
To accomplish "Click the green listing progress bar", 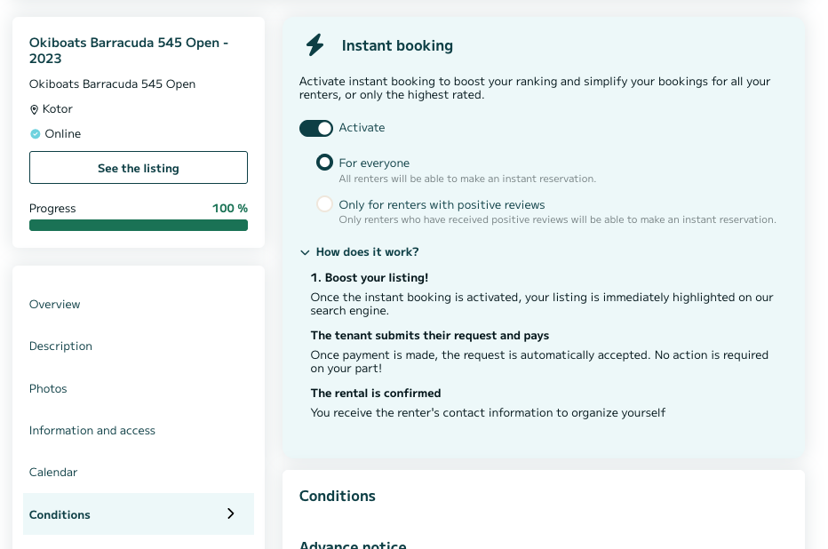I will 139,226.
